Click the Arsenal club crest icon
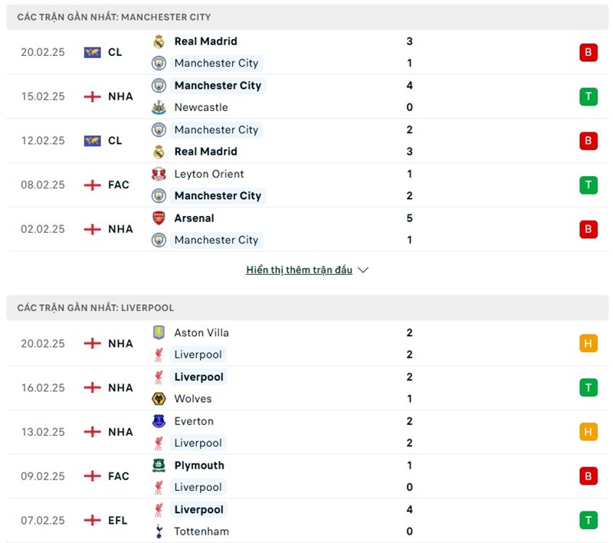The height and width of the screenshot is (543, 613). pos(159,218)
